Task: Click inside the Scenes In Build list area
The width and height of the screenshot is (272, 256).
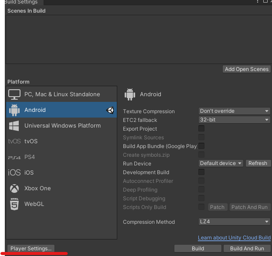Action: pos(139,40)
